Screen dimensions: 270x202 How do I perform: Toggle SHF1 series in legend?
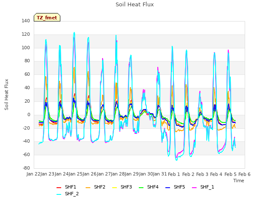pos(66,187)
